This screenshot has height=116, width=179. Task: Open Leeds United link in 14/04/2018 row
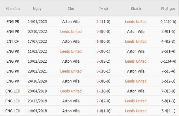pyautogui.click(x=136, y=111)
